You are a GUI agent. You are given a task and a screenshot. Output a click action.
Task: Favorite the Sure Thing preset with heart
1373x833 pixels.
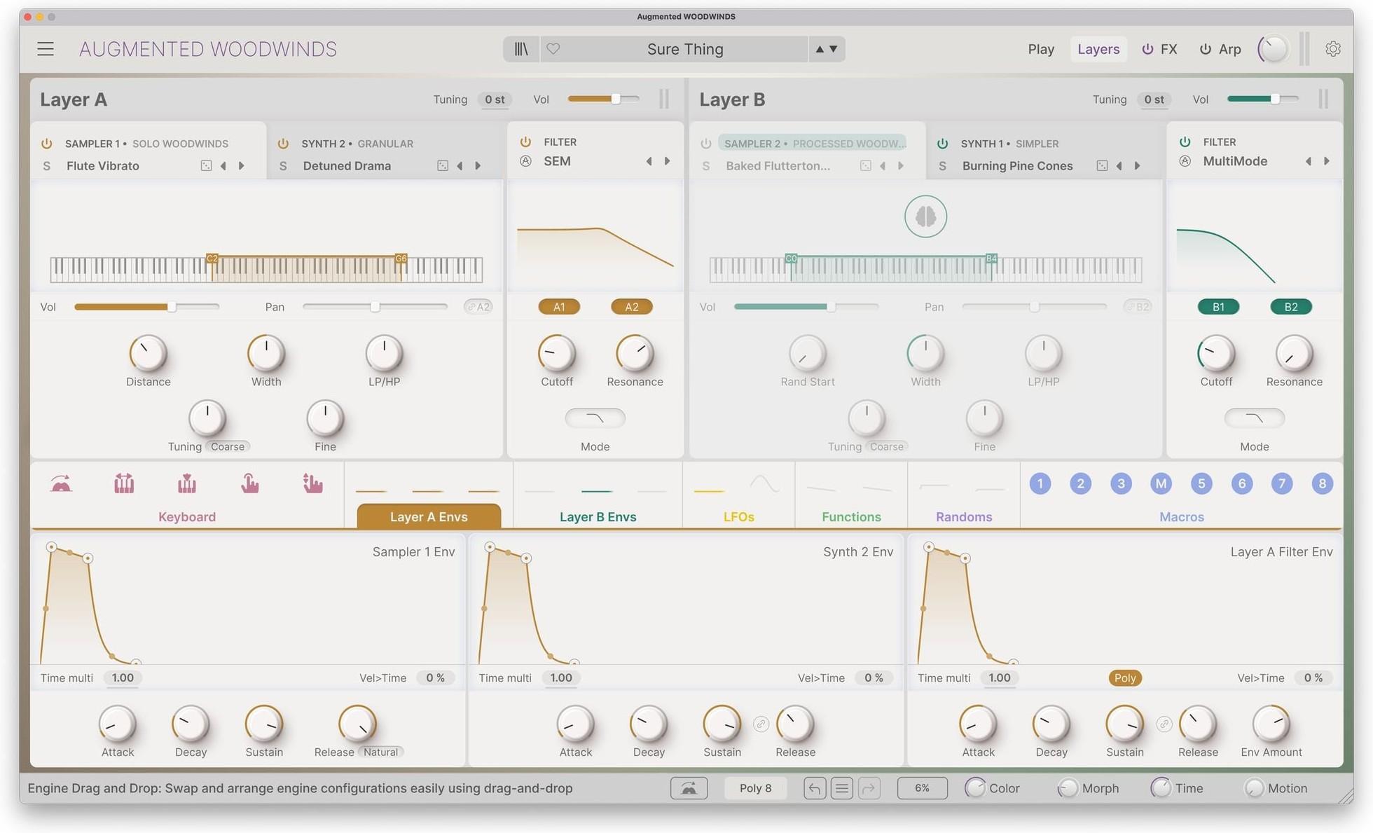(x=553, y=49)
